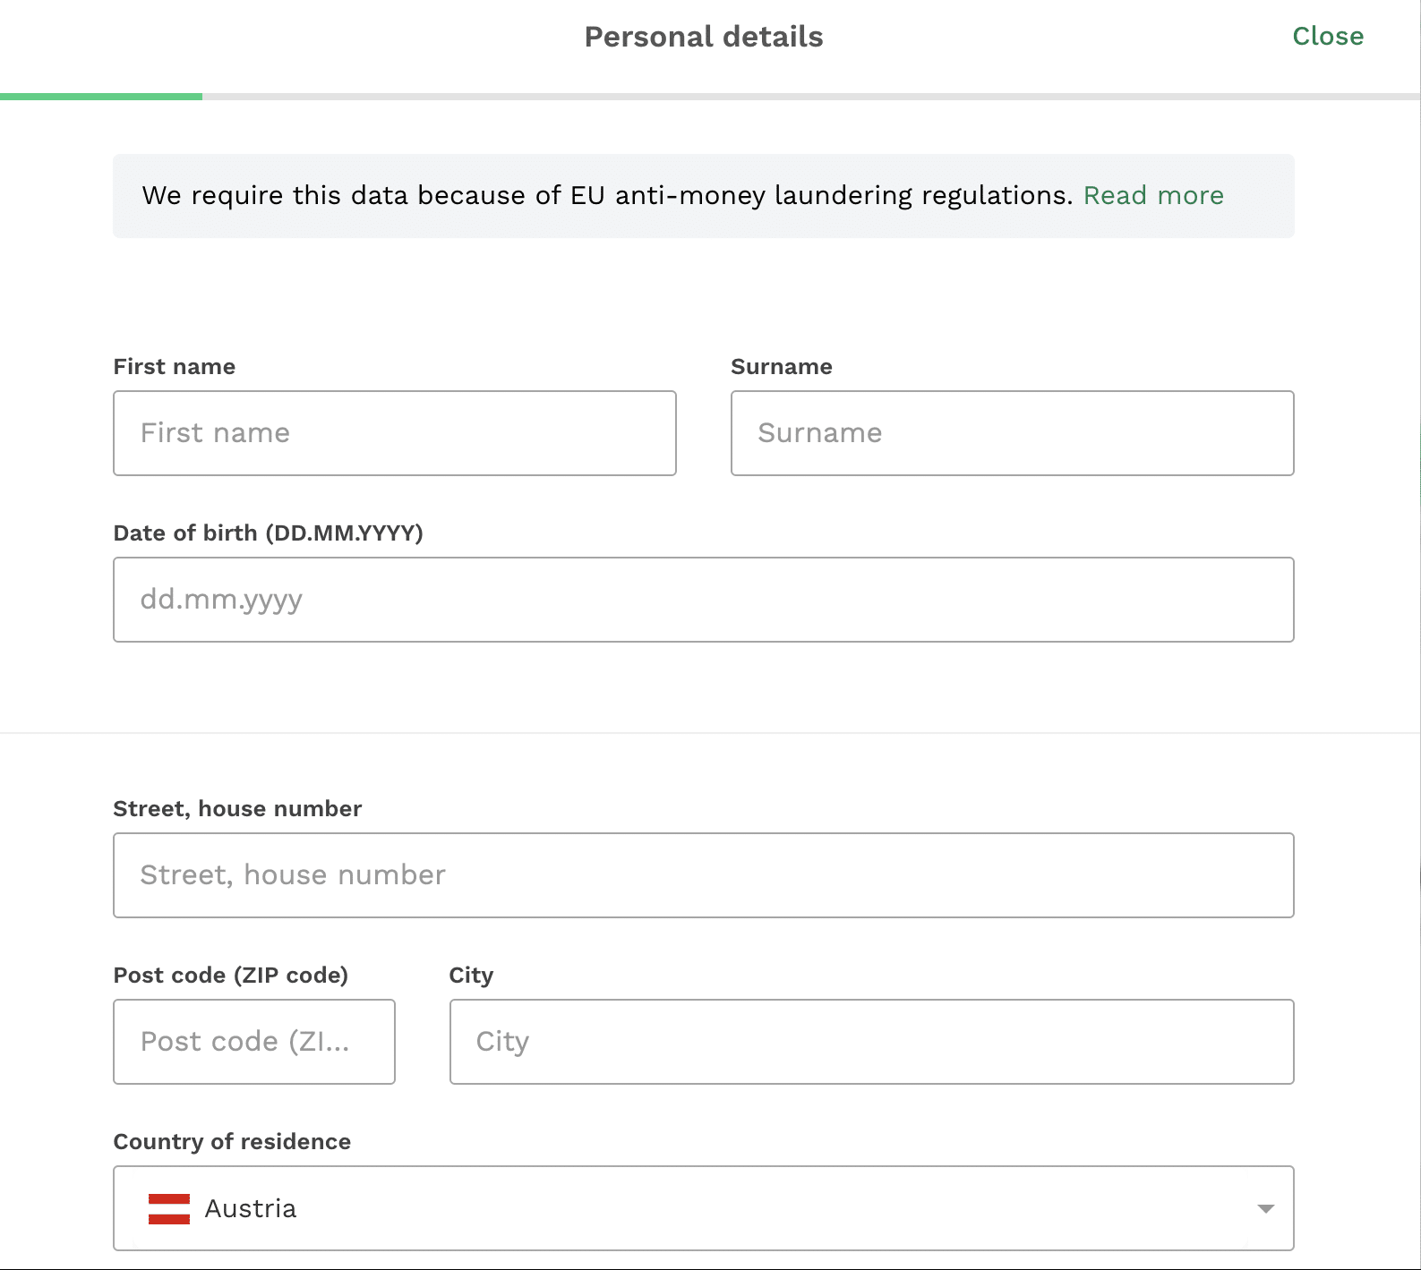Click into the City input field

(872, 1042)
